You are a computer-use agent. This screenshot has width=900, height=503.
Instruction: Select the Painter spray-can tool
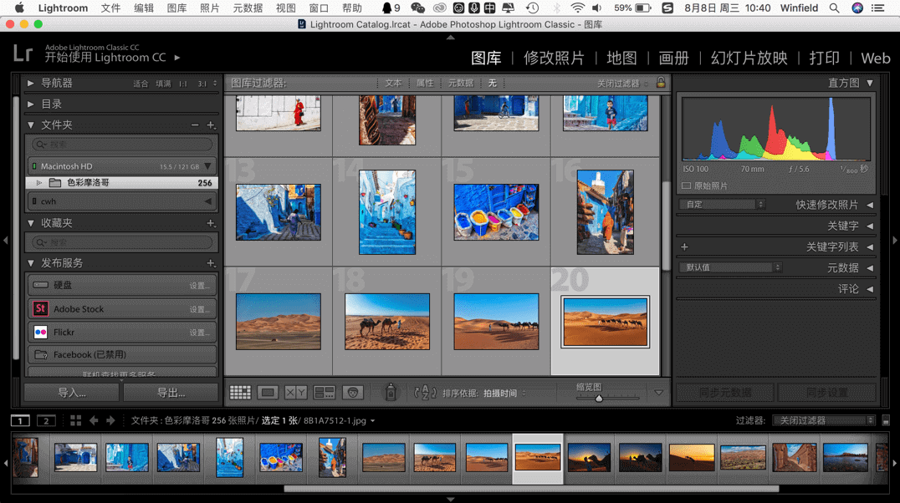tap(390, 392)
